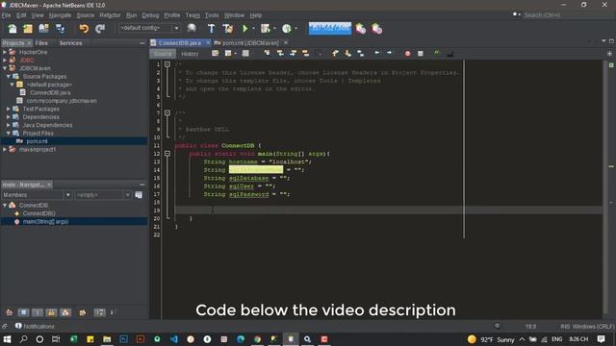This screenshot has width=616, height=346.
Task: Click the Start Macro Recording red icon
Action: pyautogui.click(x=408, y=54)
